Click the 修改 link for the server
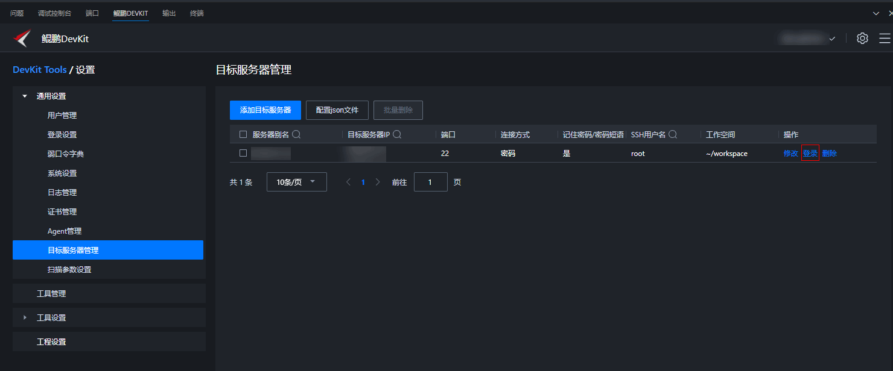Viewport: 893px width, 371px height. tap(790, 153)
